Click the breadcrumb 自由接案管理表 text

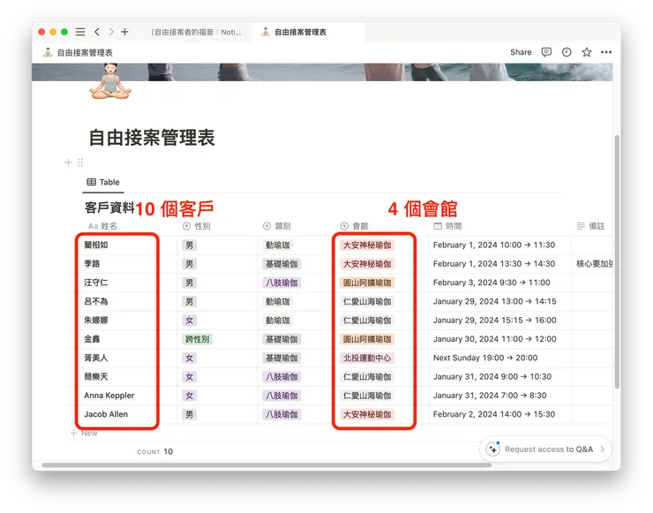pos(85,52)
